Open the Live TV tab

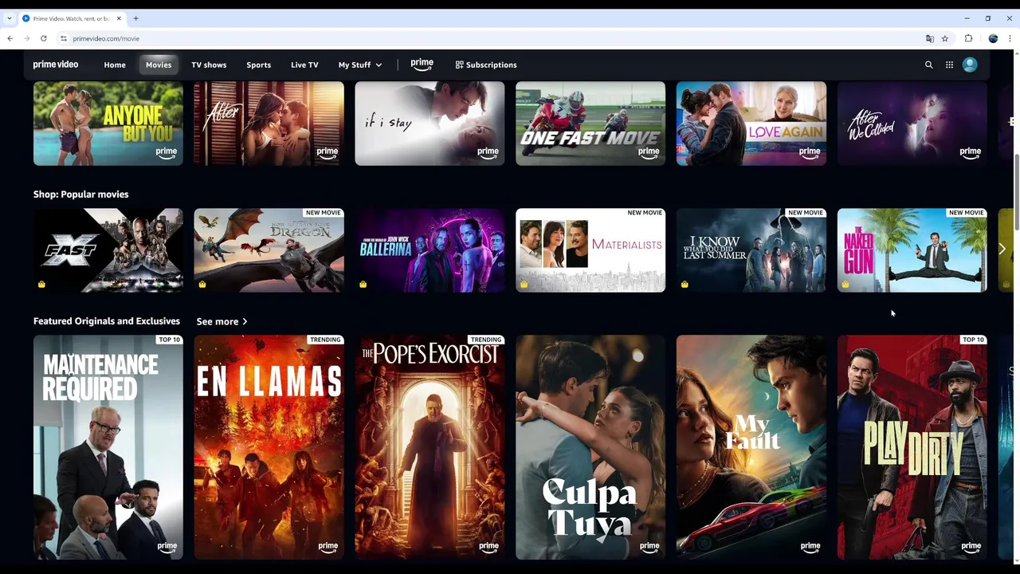[304, 65]
